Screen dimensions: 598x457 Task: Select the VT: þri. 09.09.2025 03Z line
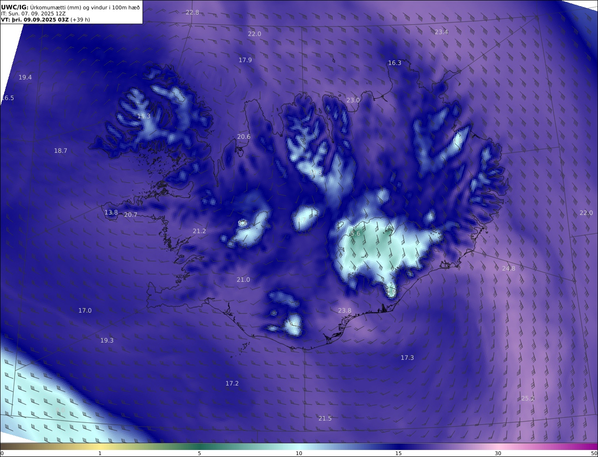(x=45, y=20)
